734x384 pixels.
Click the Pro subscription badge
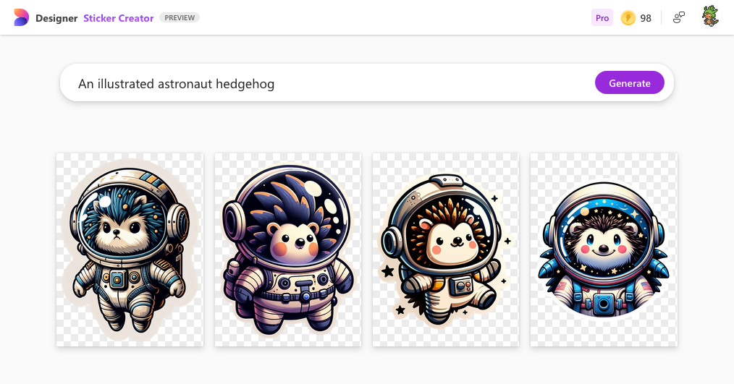tap(602, 18)
